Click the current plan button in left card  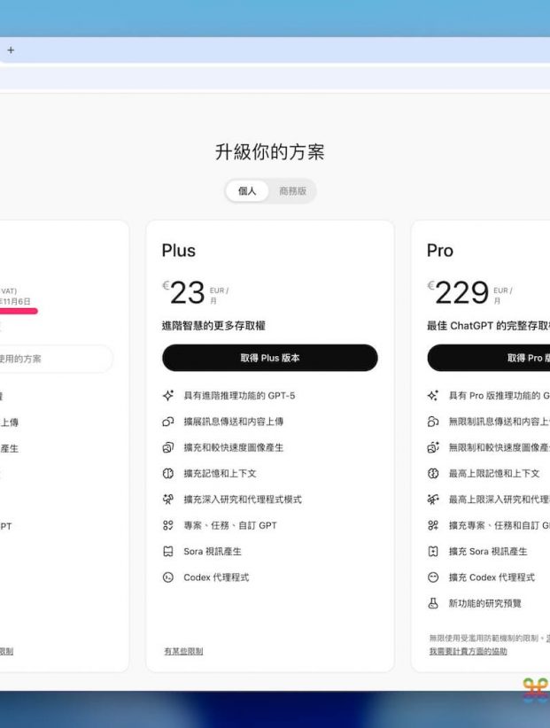pos(53,359)
